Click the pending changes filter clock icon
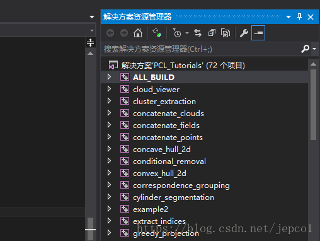This screenshot has width=320, height=241. [177, 33]
